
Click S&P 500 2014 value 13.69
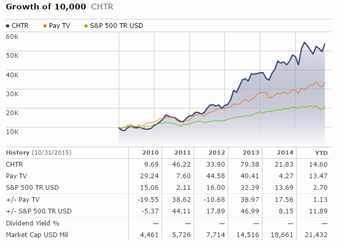[284, 188]
